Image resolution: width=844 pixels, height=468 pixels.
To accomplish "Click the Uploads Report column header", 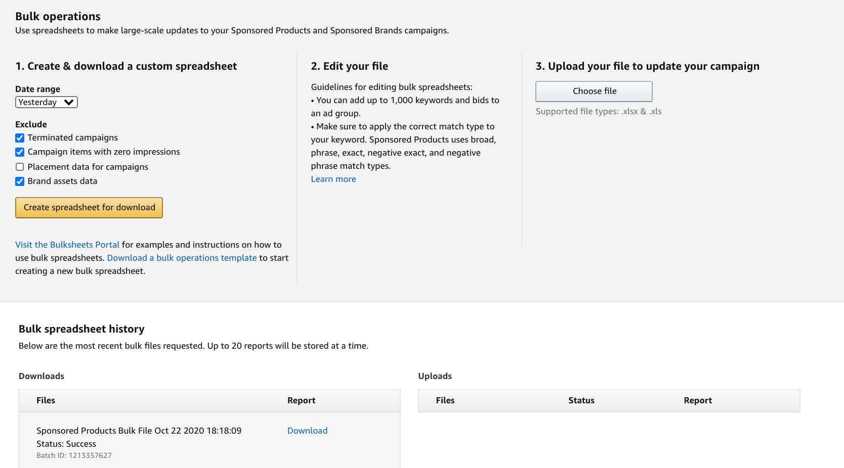I will coord(698,400).
